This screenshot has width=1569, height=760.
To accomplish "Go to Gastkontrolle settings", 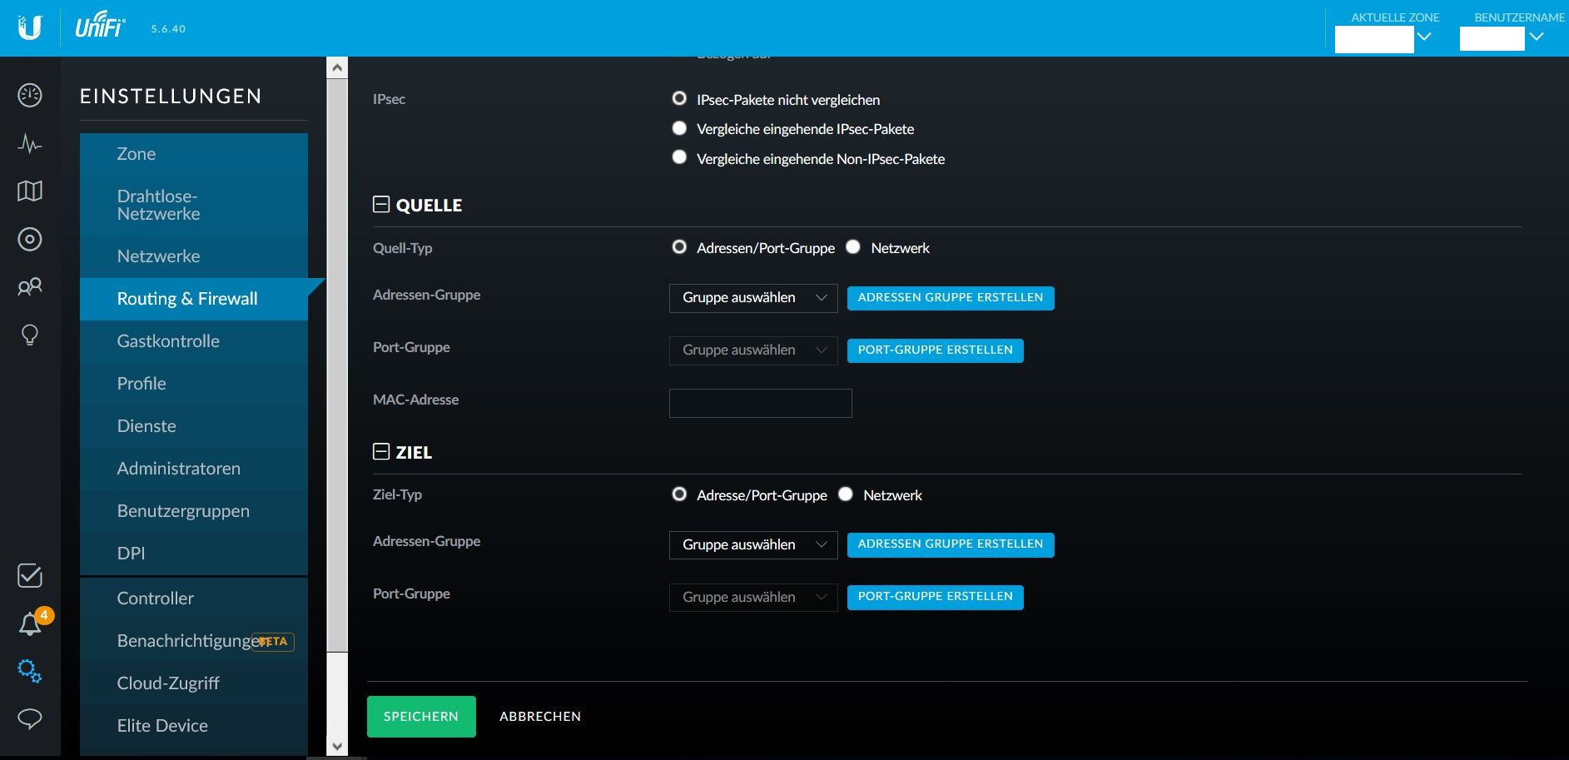I will tap(168, 341).
